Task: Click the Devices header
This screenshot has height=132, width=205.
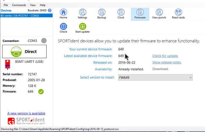Action: click(x=6, y=11)
